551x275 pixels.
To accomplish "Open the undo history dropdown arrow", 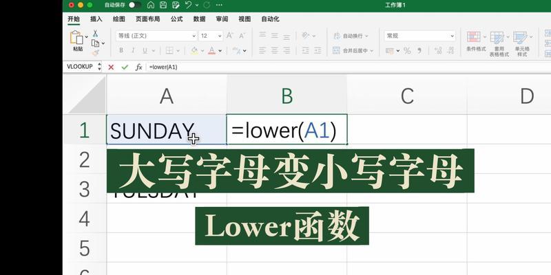I will point(197,5).
